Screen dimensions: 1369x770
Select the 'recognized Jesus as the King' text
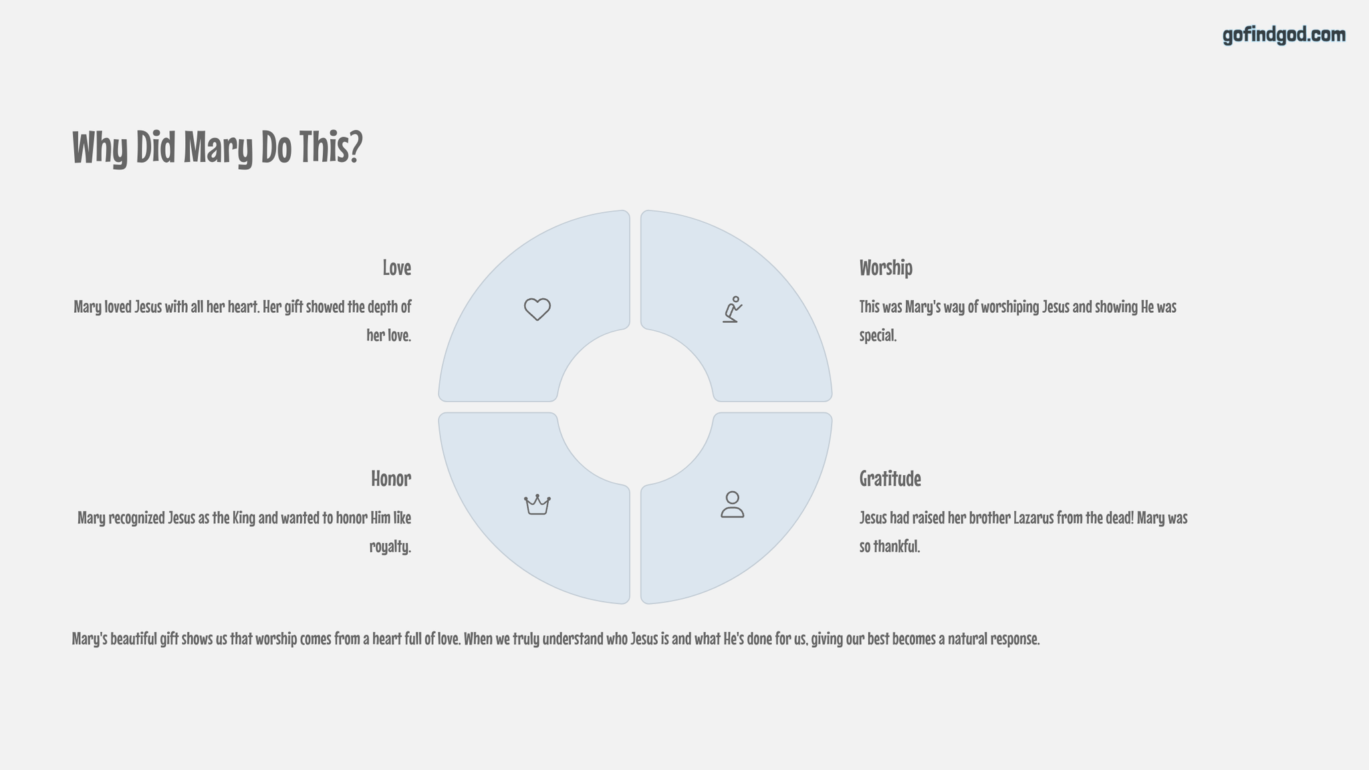coord(244,532)
